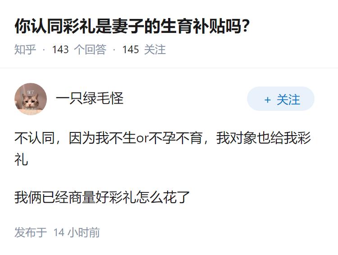Screen dimensions: 338x255
Task: Click the 发布于 14 小时前 timestamp
Action: pos(57,232)
